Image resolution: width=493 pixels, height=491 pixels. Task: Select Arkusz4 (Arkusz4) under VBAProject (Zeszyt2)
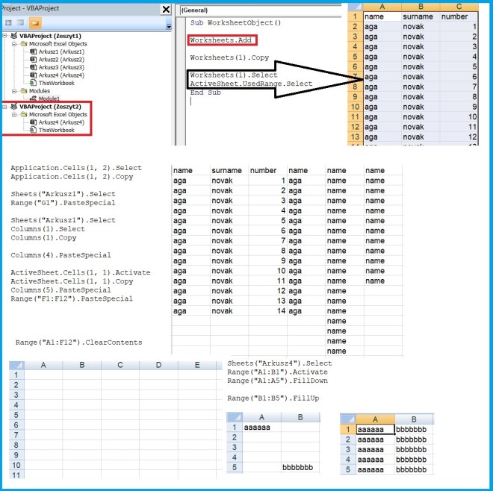(58, 122)
